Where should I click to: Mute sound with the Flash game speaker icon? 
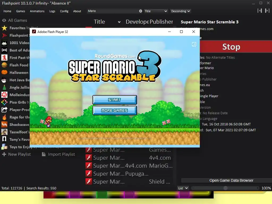point(194,44)
